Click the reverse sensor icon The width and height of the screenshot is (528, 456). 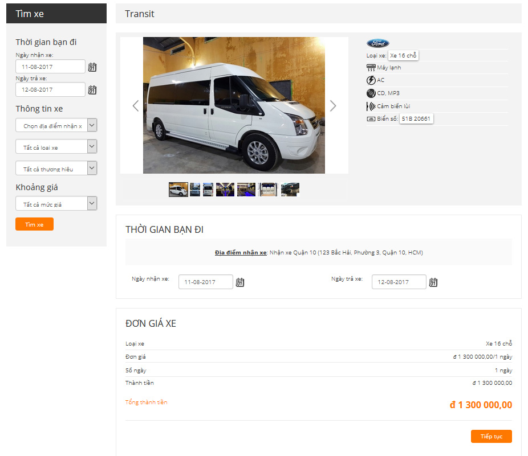tap(371, 106)
